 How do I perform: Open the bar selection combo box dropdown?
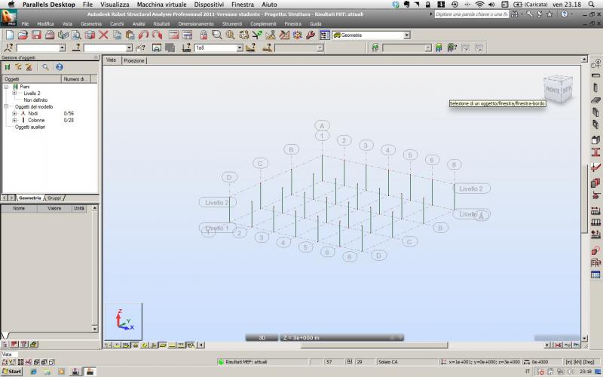coord(129,48)
